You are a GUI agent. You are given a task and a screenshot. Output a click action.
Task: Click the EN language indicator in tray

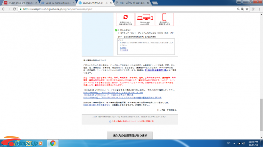pyautogui.click(x=229, y=143)
